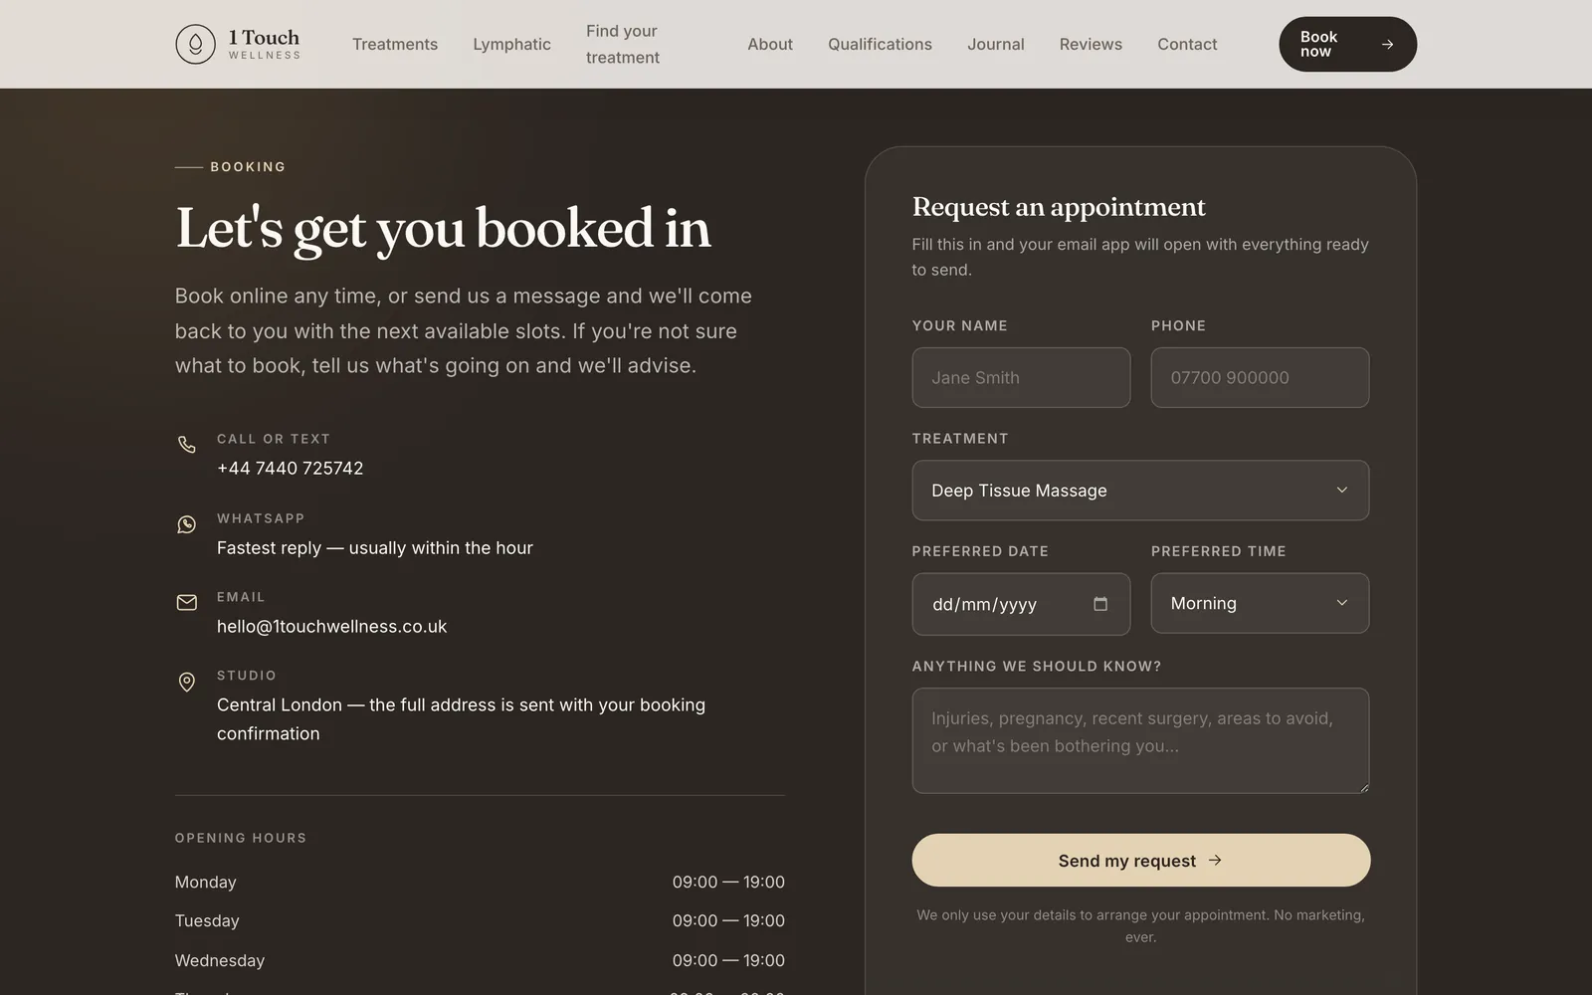Click the Book now button
The height and width of the screenshot is (995, 1592).
pos(1347,44)
